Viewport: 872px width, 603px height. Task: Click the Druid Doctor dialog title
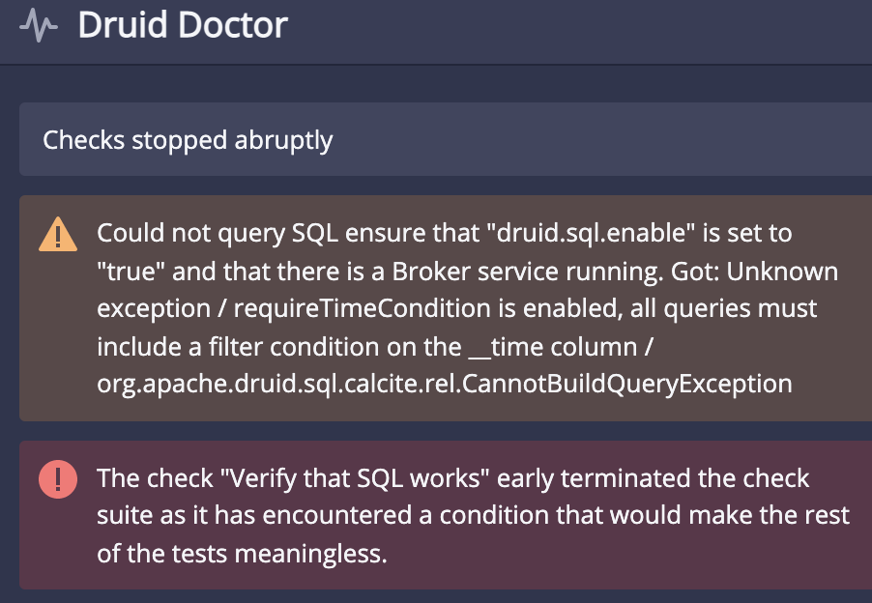(183, 25)
